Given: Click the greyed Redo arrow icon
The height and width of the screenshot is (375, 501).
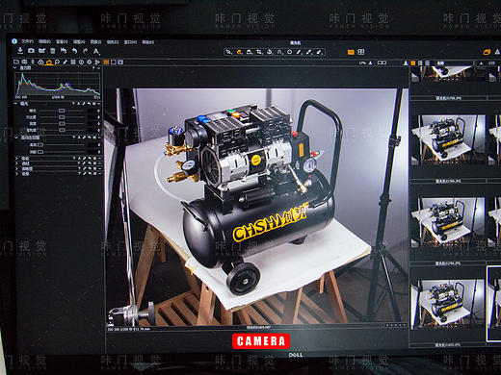Looking at the screenshot, I should (85, 51).
